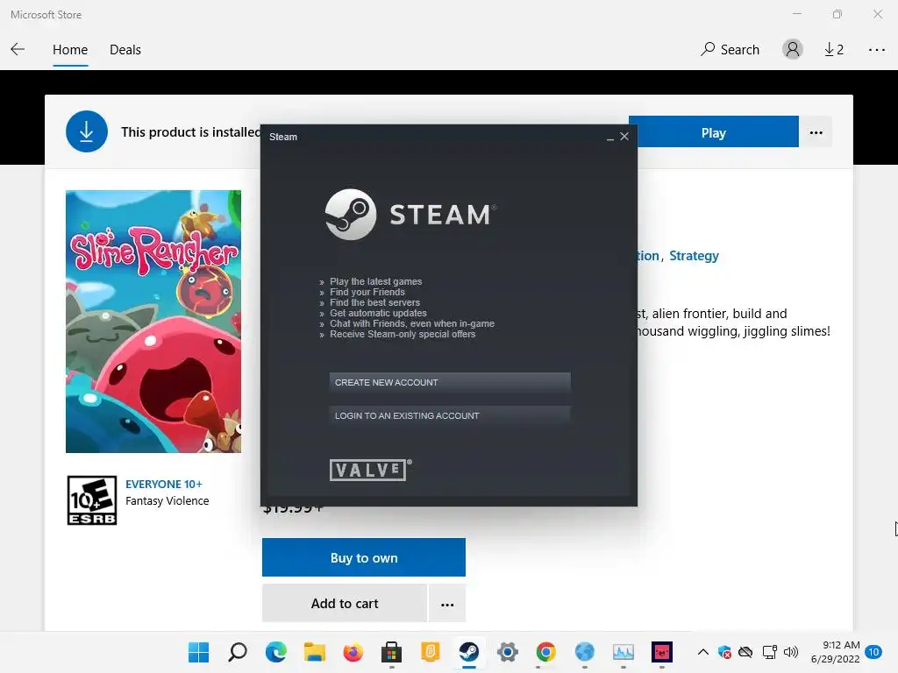Screen dimensions: 898x673
Task: View the downloads queue with 2 items
Action: point(834,50)
